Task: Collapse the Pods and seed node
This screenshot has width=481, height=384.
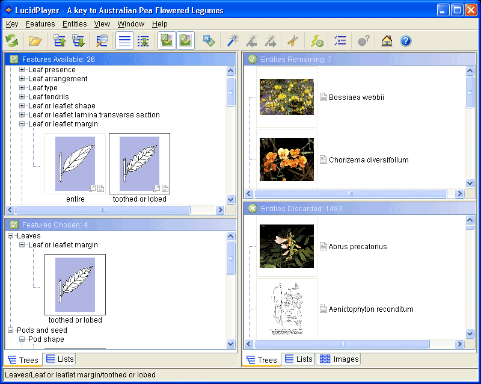Action: coord(11,330)
